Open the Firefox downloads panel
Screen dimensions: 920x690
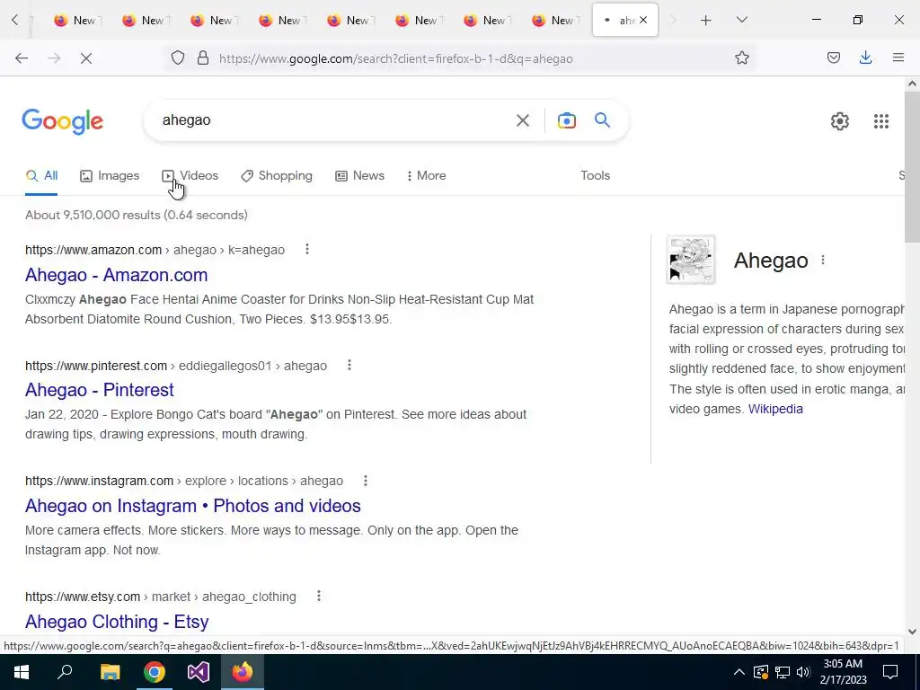pyautogui.click(x=865, y=58)
